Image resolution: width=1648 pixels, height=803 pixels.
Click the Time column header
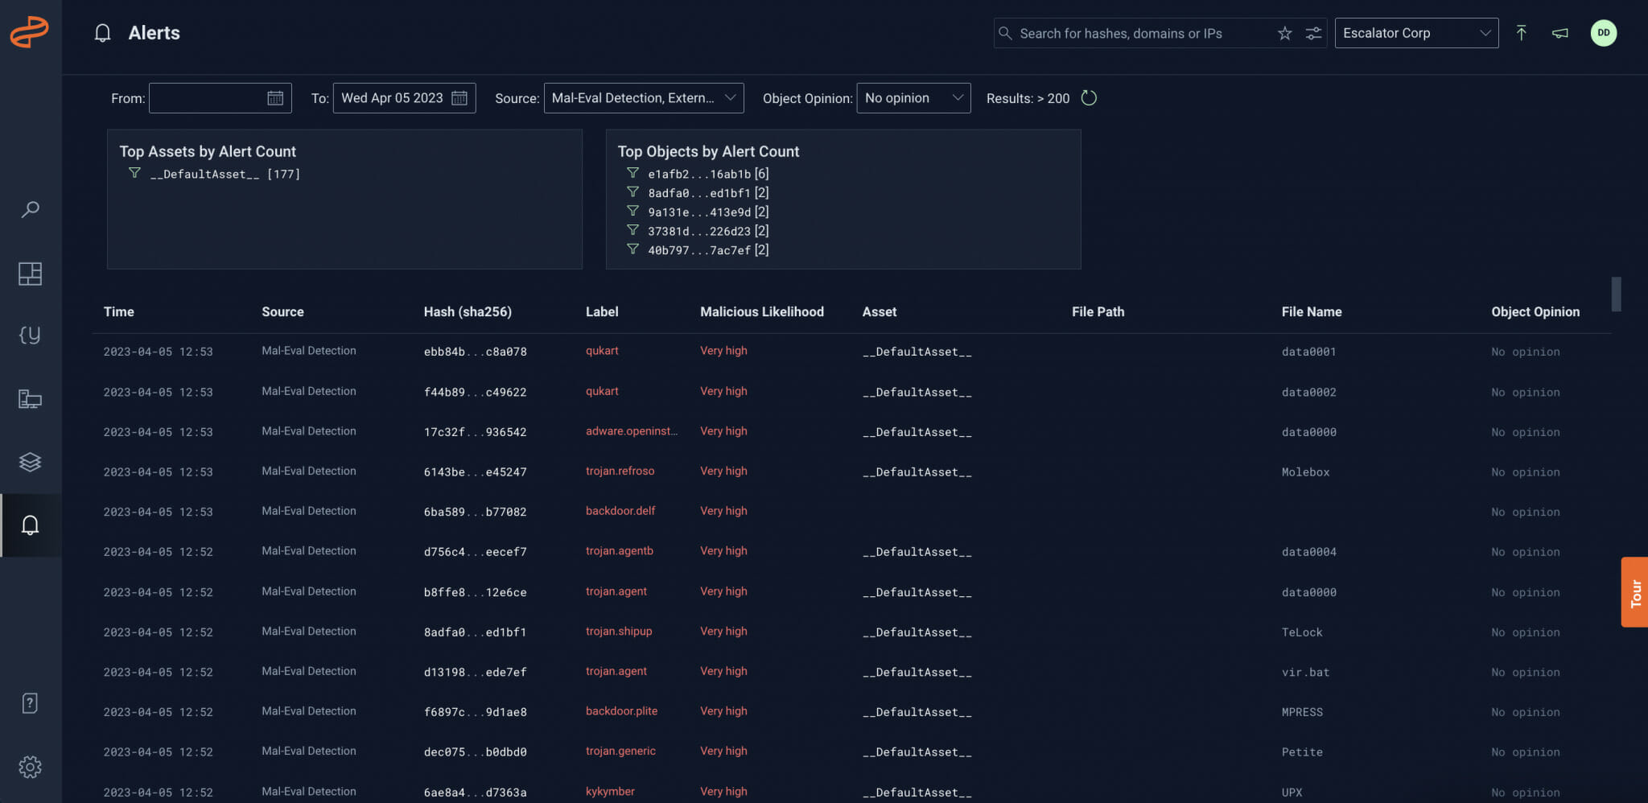(x=118, y=311)
